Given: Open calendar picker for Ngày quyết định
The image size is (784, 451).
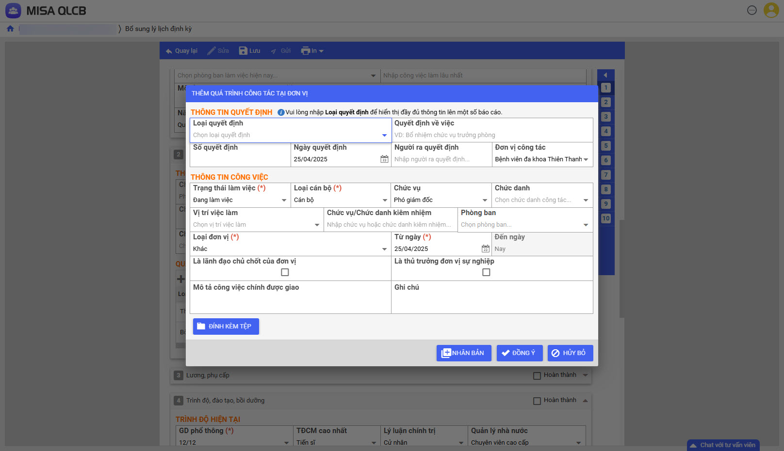Looking at the screenshot, I should (384, 159).
